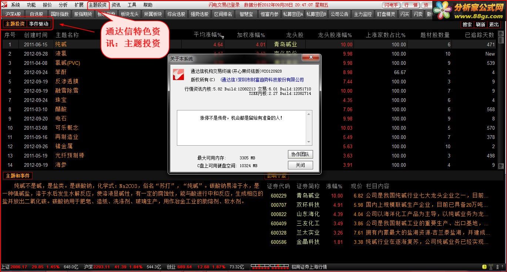
Task: Click the 已追踪天数 column header
Action: [480, 35]
